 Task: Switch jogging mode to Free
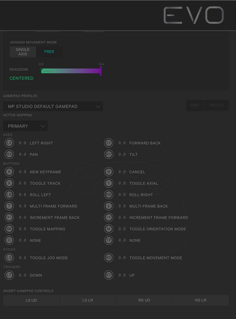(x=49, y=52)
